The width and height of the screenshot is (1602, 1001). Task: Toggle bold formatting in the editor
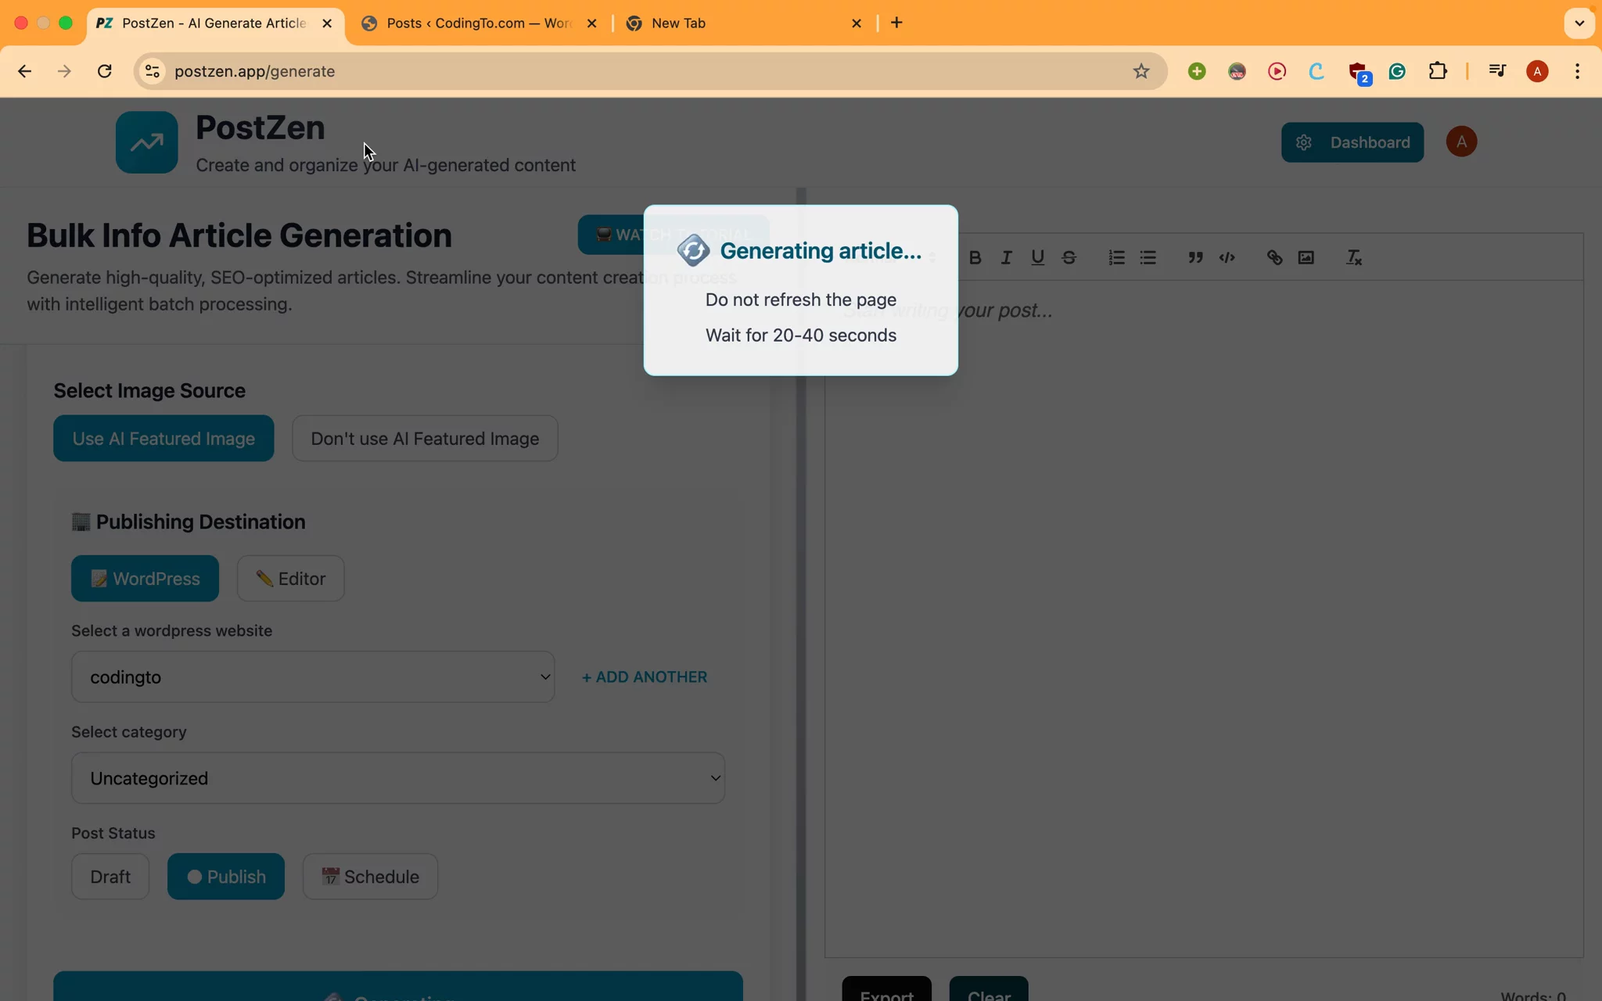click(975, 257)
